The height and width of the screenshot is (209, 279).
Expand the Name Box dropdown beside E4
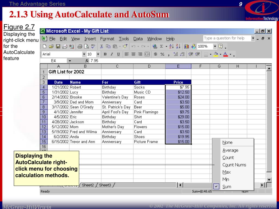coord(70,61)
